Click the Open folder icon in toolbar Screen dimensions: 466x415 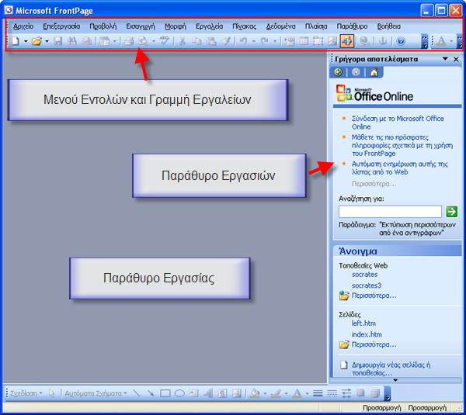(x=37, y=41)
